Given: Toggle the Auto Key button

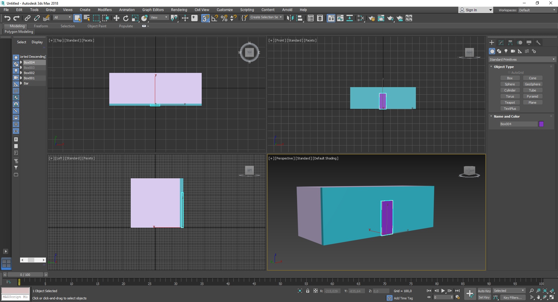Looking at the screenshot, I should pyautogui.click(x=484, y=291).
